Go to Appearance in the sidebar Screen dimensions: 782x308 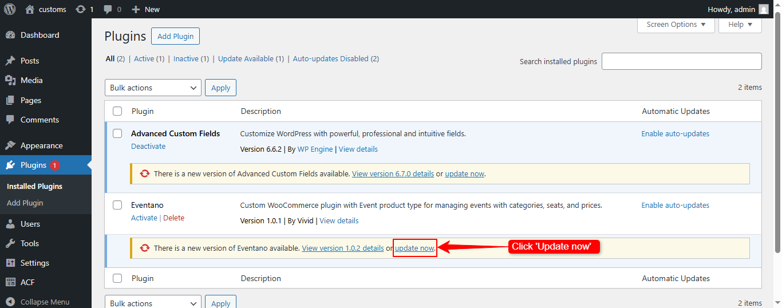(41, 145)
